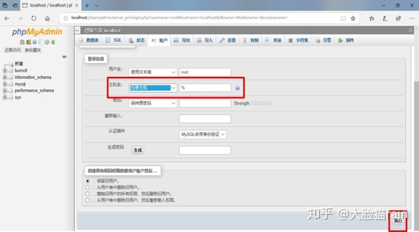Click the generated password text field
The image size is (419, 232).
click(205, 151)
